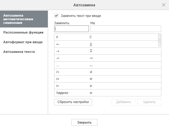Select Автозамена математическими символами section

point(24,19)
